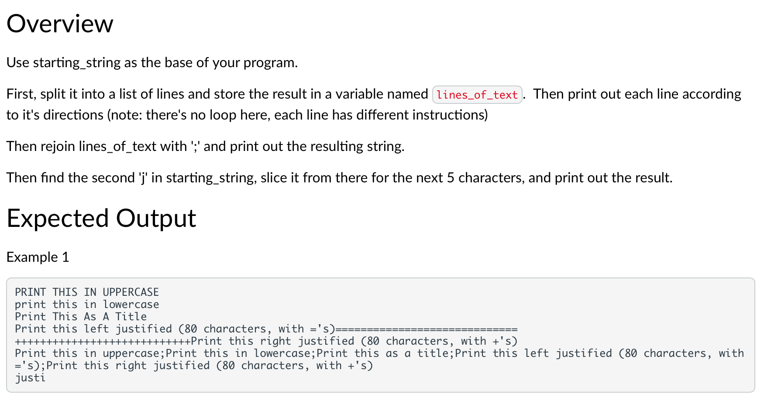This screenshot has width=771, height=404.
Task: Click the "Expected Output" heading
Action: (x=101, y=218)
